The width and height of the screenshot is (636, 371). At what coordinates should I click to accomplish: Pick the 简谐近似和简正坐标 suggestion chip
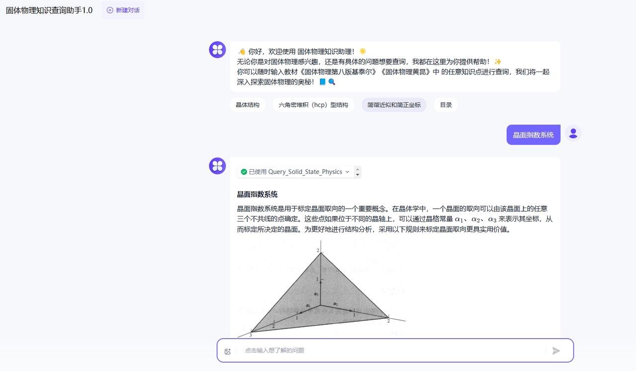click(394, 105)
